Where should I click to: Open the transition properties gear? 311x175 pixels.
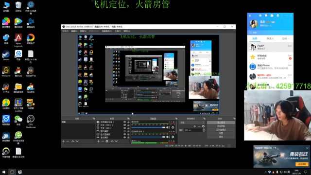point(203,126)
